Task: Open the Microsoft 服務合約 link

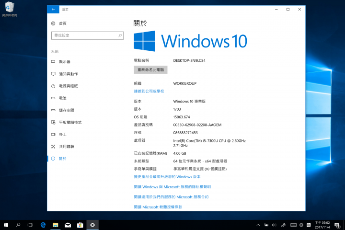Action: pyautogui.click(x=171, y=197)
